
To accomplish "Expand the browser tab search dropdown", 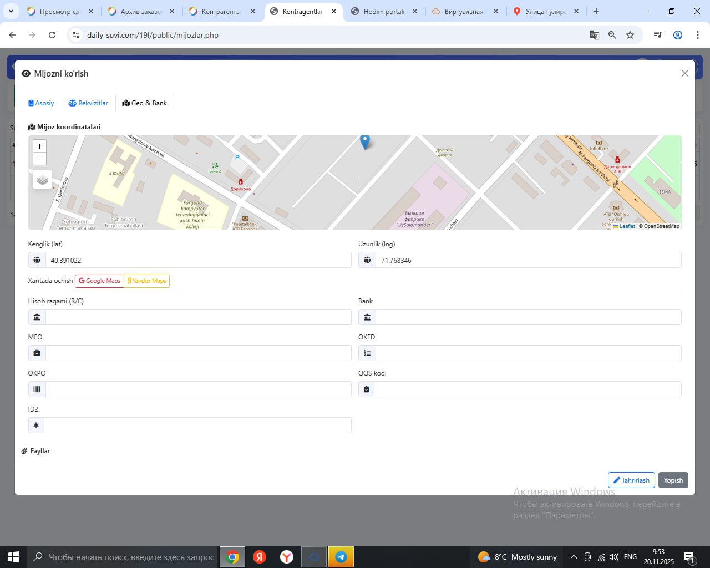I will [11, 11].
